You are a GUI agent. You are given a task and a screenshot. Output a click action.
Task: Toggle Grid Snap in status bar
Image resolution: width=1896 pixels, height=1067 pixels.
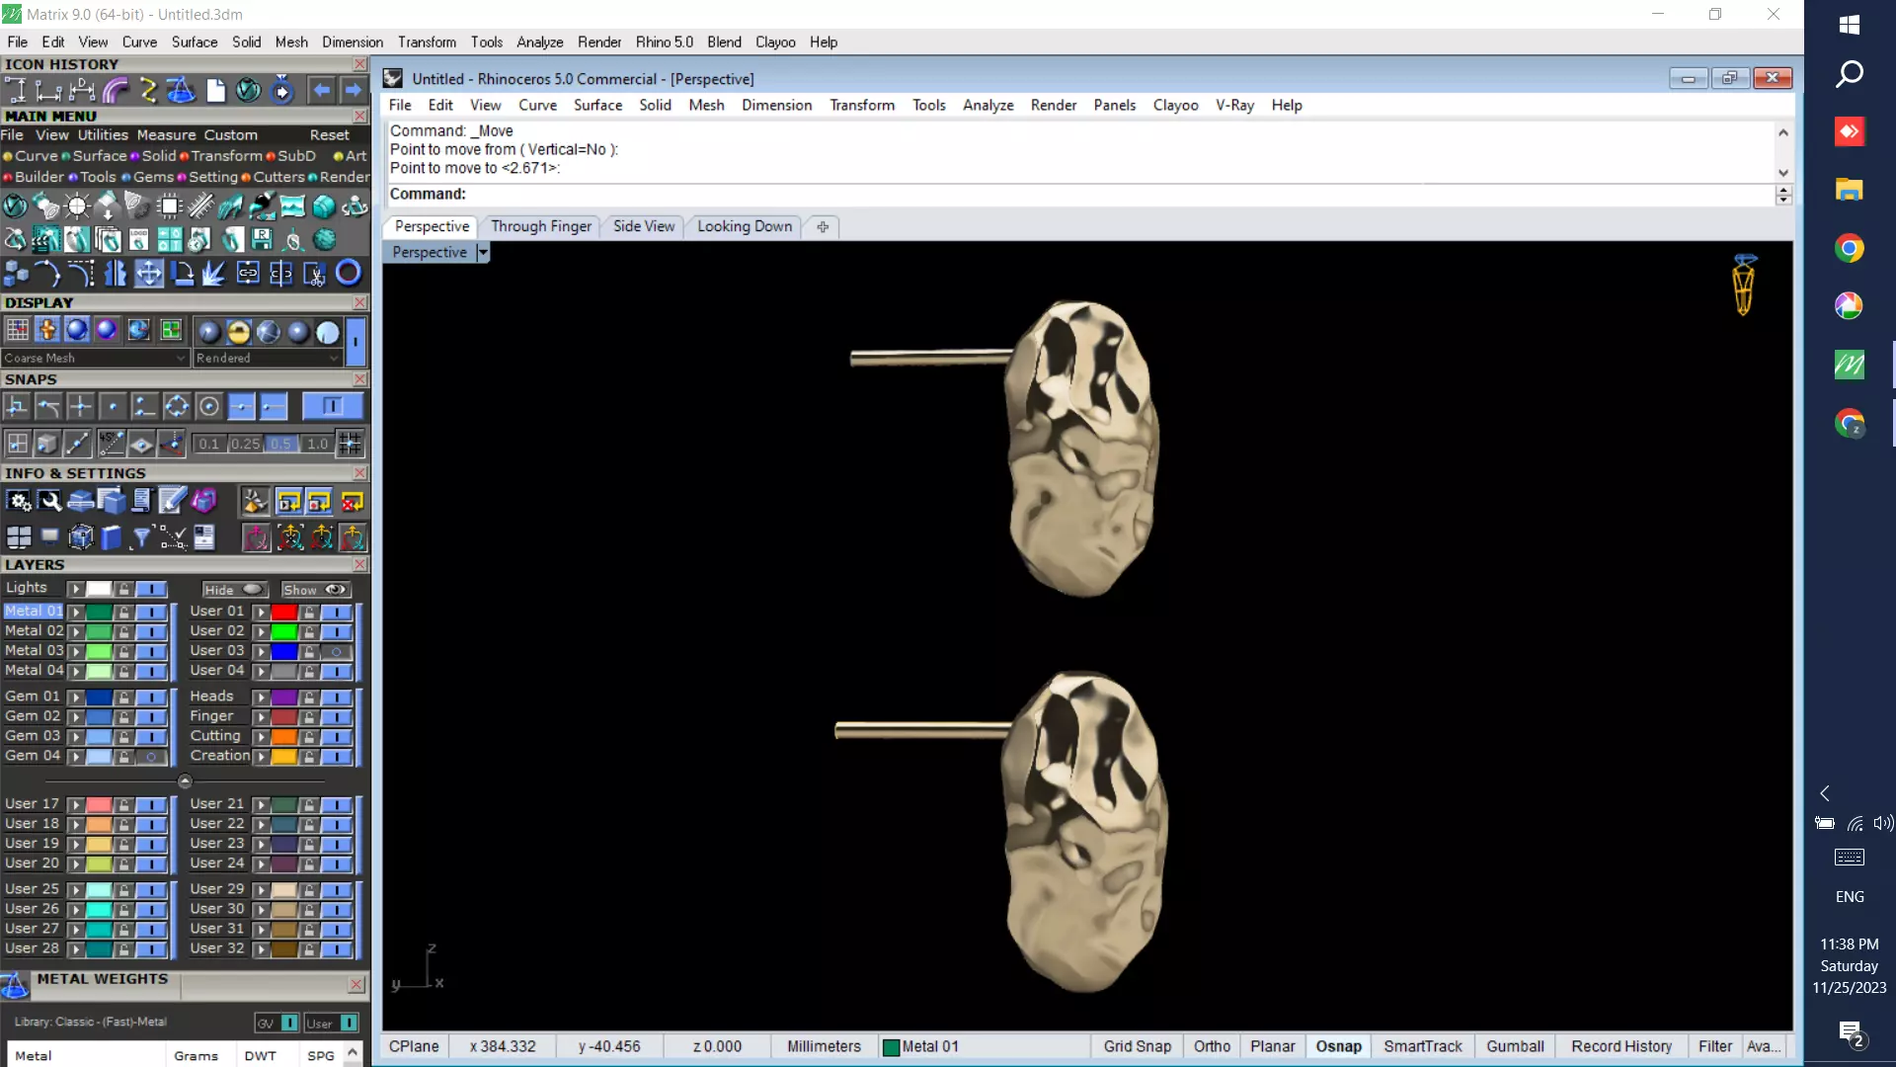(1137, 1046)
